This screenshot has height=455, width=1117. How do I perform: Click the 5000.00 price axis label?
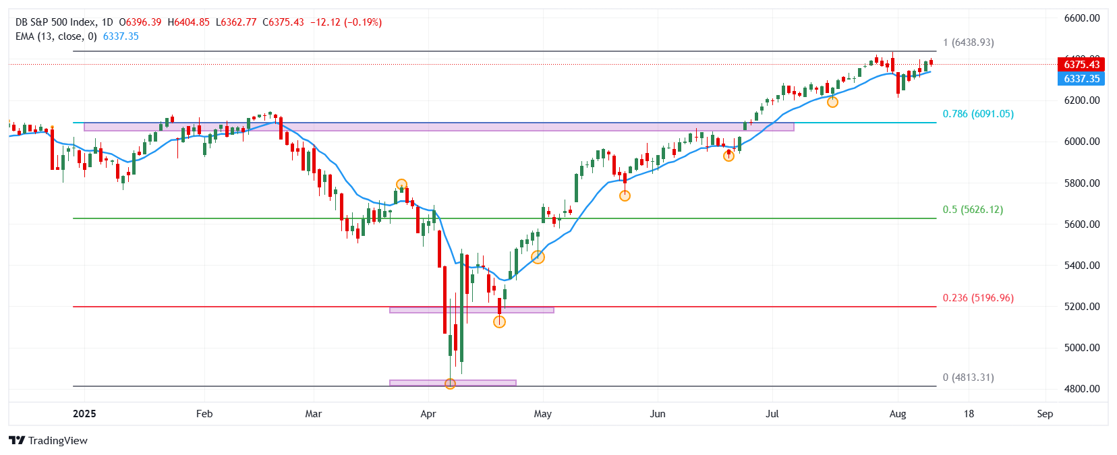1082,348
